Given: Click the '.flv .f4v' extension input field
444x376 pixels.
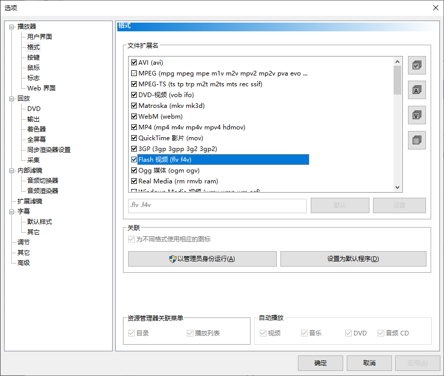Looking at the screenshot, I should (x=215, y=205).
